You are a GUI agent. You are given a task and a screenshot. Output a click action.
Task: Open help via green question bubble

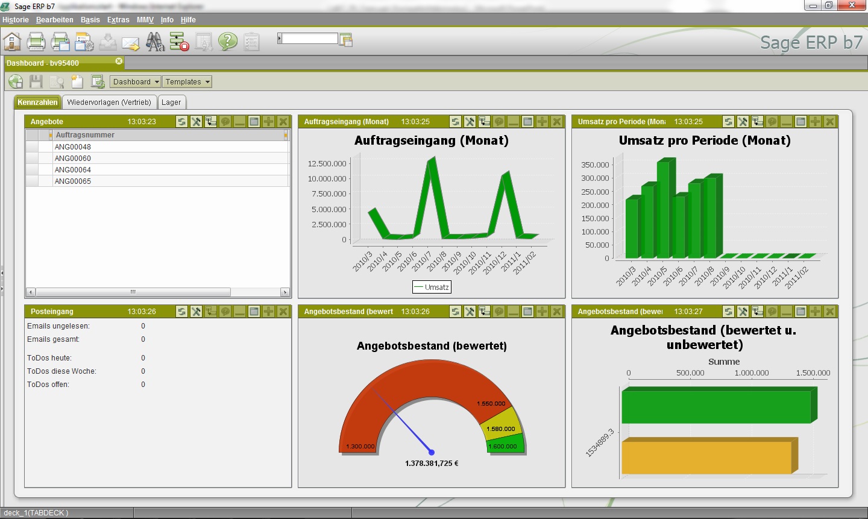pos(228,42)
